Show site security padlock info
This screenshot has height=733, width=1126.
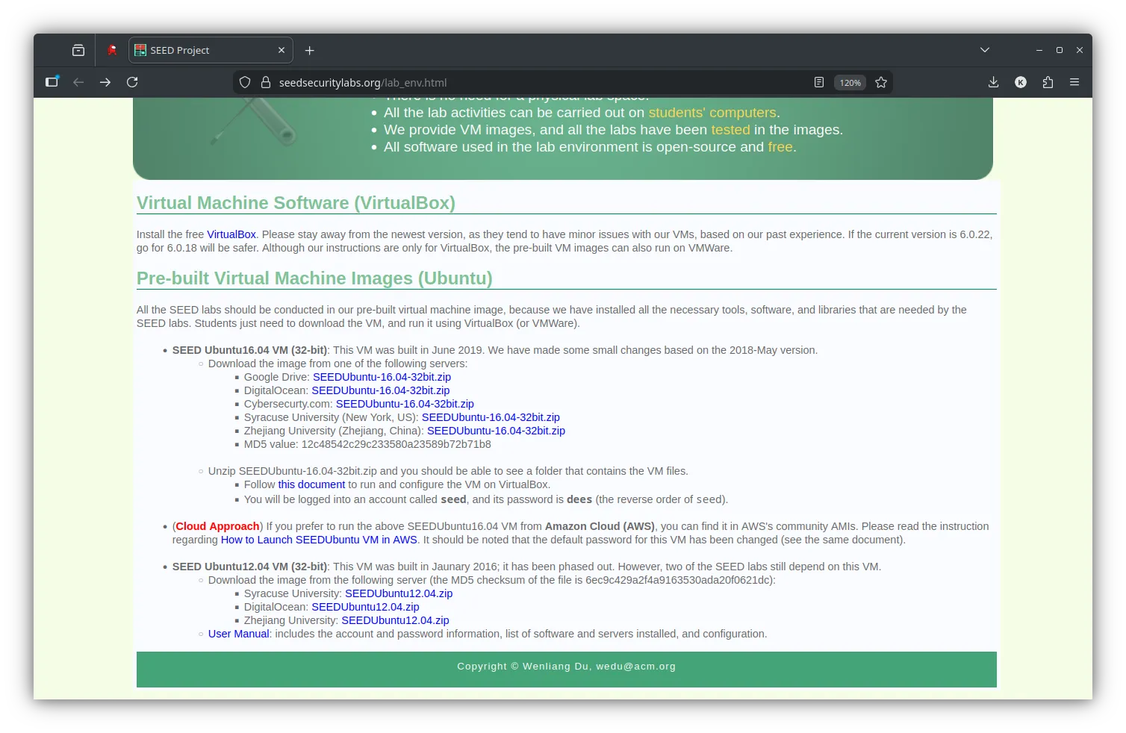(265, 82)
